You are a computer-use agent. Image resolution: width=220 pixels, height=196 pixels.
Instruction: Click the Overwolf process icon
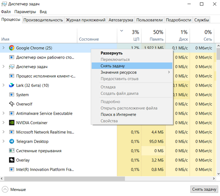(x=12, y=104)
